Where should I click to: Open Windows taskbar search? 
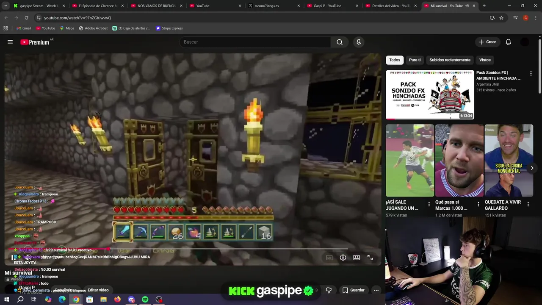tap(20, 299)
